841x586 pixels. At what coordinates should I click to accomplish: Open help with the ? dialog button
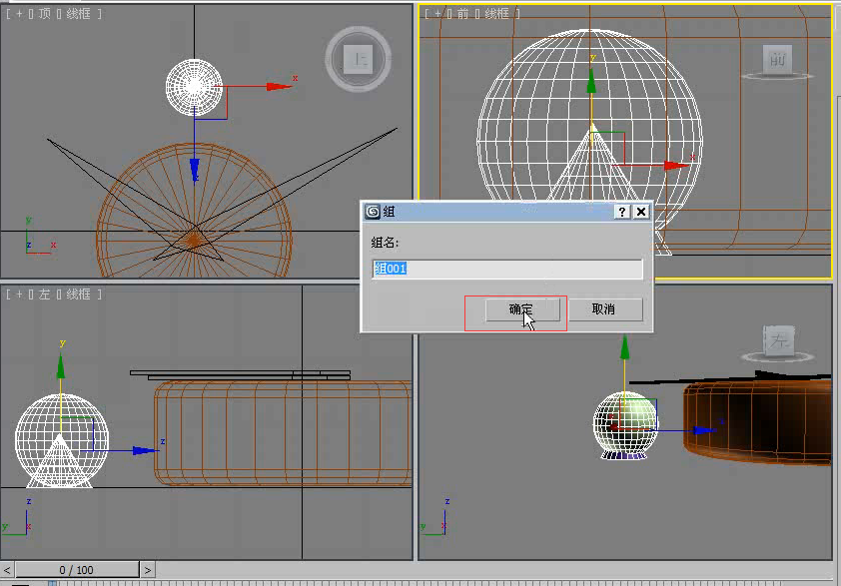[x=621, y=212]
